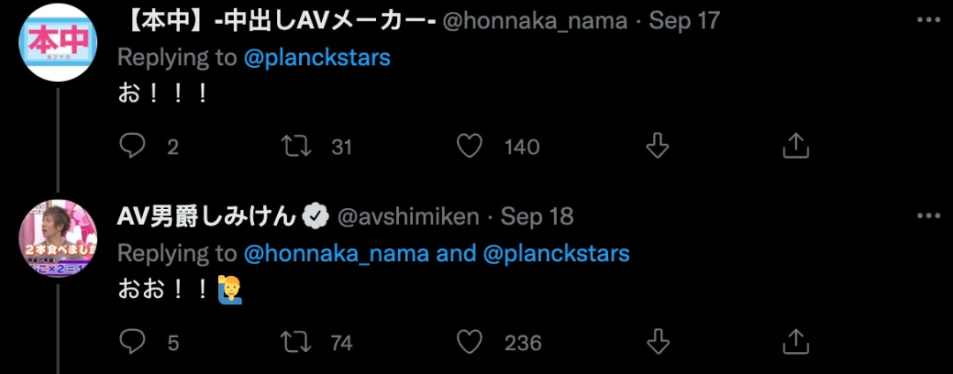953x374 pixels.
Task: Open more options for avshimiken tweet
Action: 928,215
